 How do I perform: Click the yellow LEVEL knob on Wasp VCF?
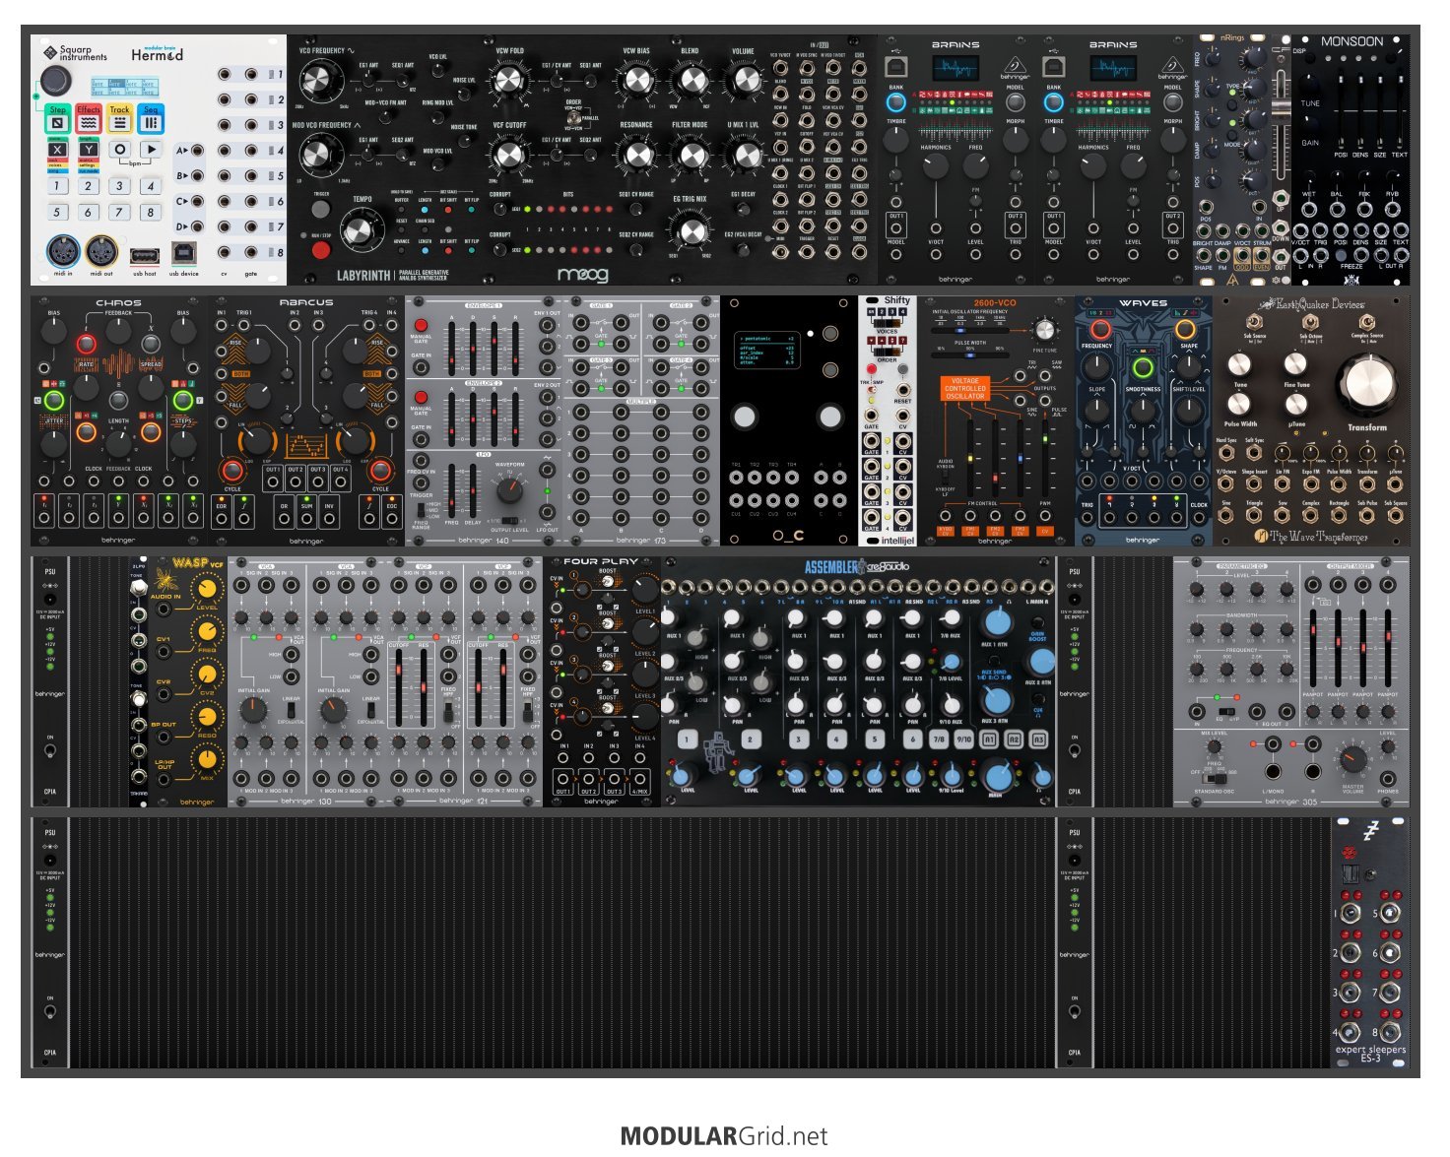(x=207, y=589)
